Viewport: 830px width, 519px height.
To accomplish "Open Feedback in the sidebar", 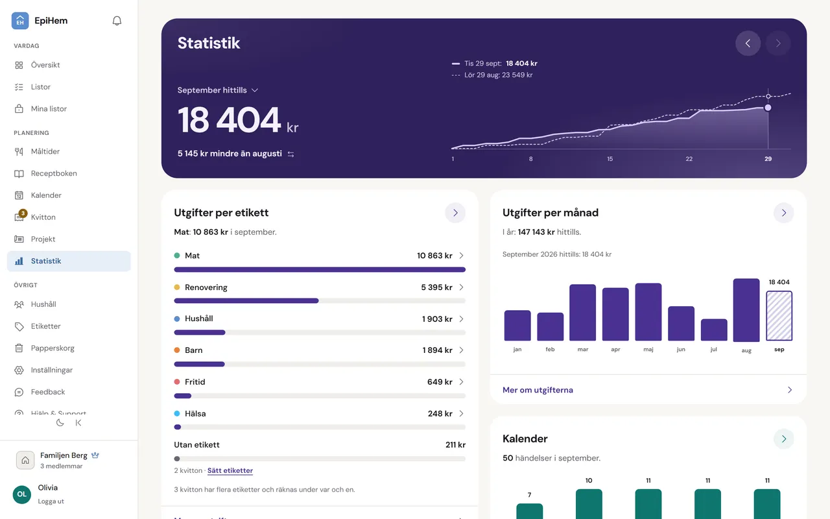I will [x=69, y=392].
